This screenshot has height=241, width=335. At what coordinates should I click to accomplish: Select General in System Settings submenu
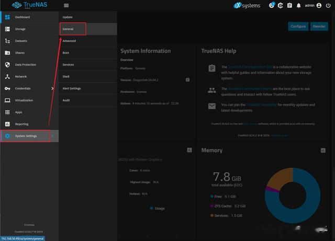[x=88, y=29]
